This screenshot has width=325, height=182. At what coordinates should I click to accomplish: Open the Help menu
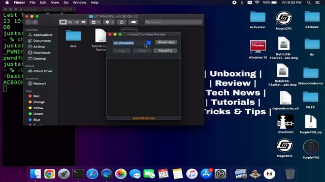(x=94, y=3)
